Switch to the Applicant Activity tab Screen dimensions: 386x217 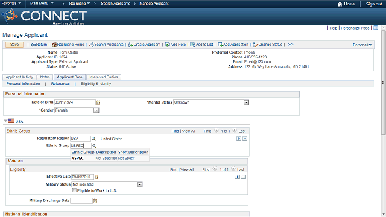[x=19, y=77]
